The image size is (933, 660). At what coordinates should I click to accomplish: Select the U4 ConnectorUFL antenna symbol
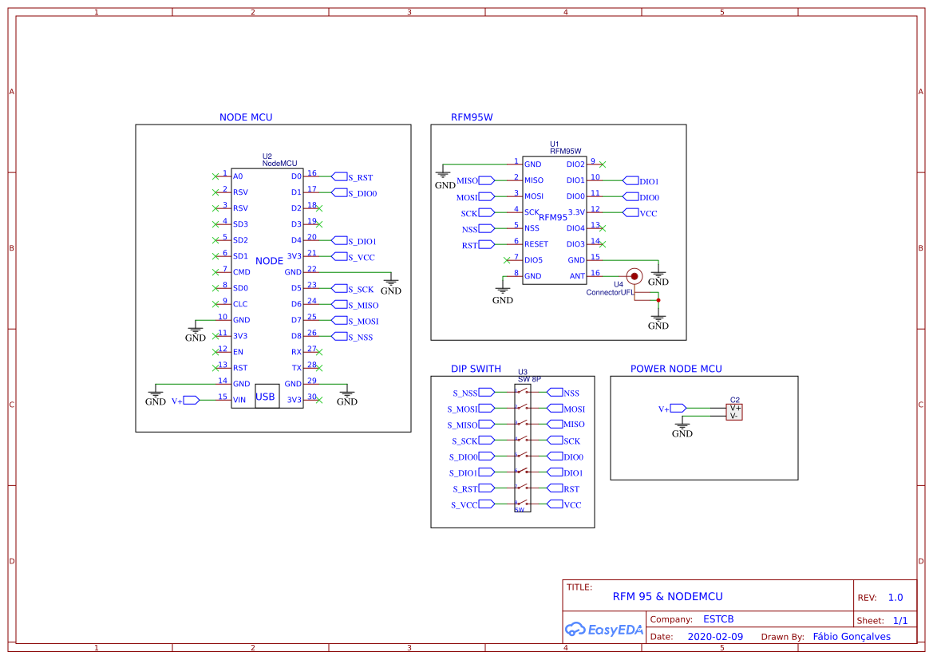[634, 277]
